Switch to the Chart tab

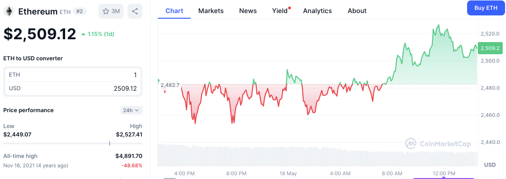174,11
